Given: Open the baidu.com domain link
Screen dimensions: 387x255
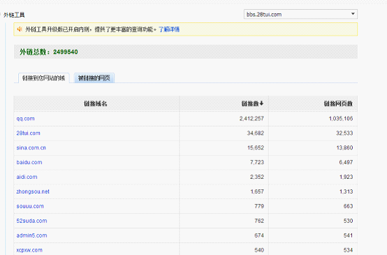Looking at the screenshot, I should (29, 162).
